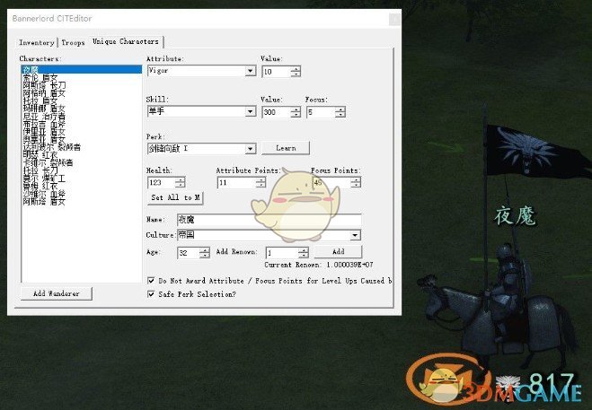Screen dimensions: 592x410
Task: Use the Skill Value spinner arrows
Action: [x=296, y=112]
